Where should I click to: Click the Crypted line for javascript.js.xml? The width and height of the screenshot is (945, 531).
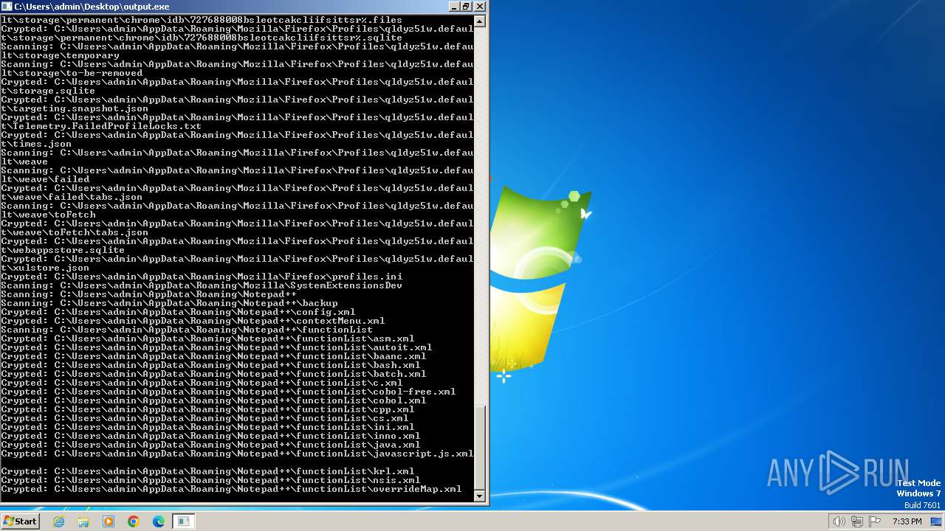pyautogui.click(x=237, y=454)
